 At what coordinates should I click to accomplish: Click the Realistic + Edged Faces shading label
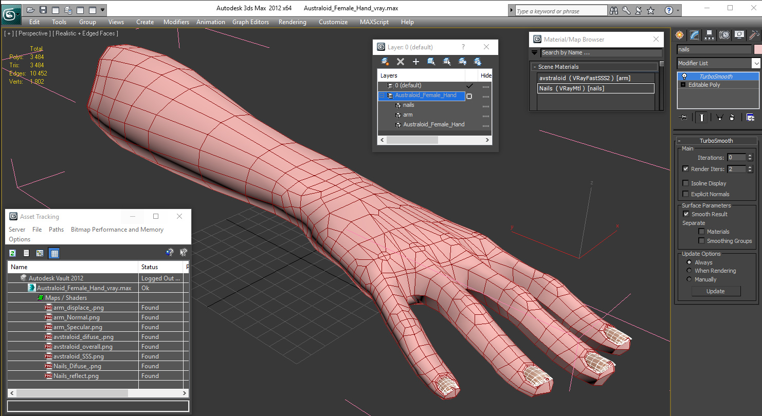point(85,33)
